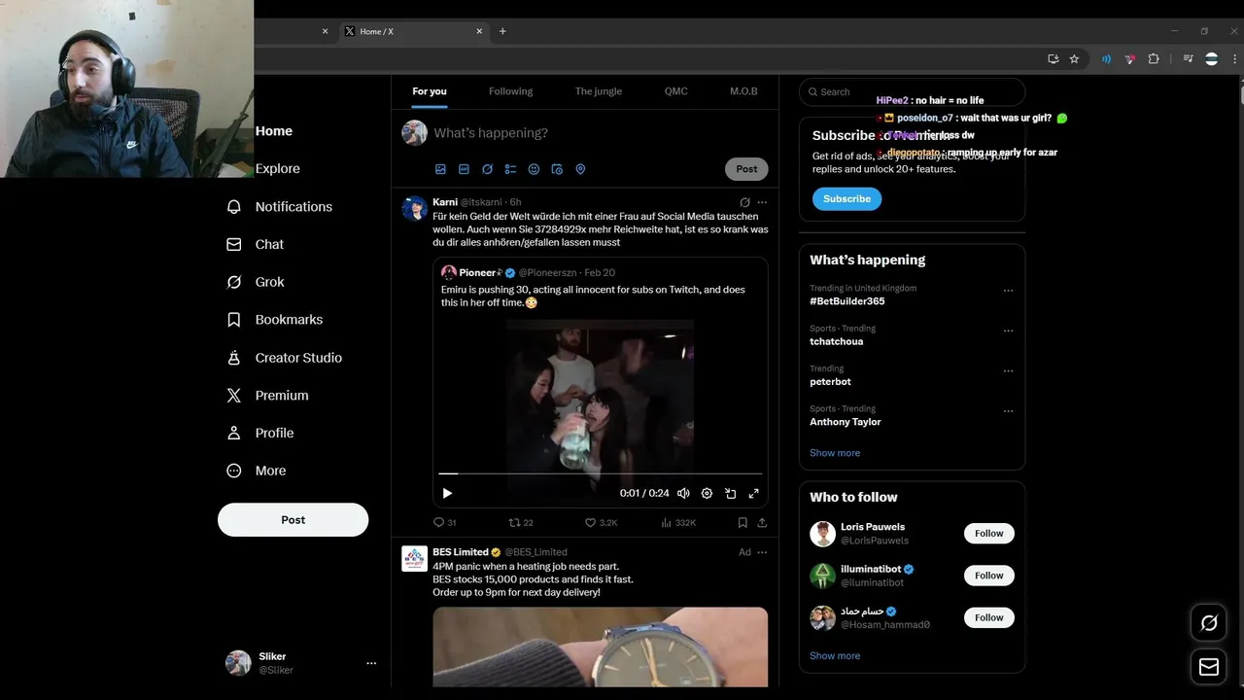Click the large sidebar Post button

(293, 520)
